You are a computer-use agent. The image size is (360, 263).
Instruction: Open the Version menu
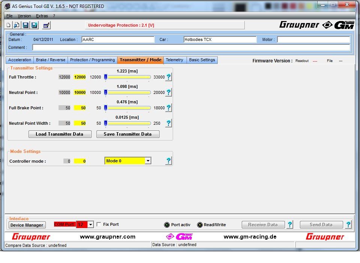click(x=24, y=16)
